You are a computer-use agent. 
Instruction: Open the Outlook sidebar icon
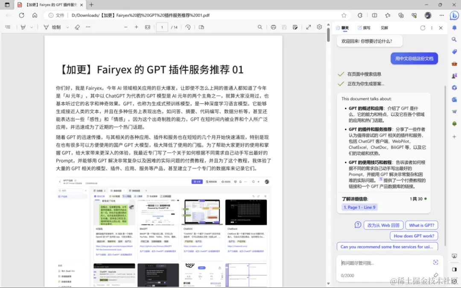point(454,99)
